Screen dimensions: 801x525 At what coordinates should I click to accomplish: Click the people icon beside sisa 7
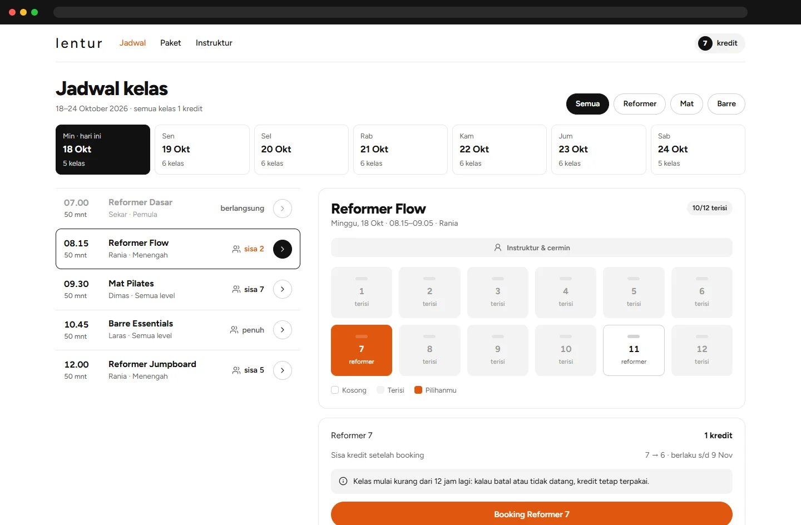tap(236, 289)
